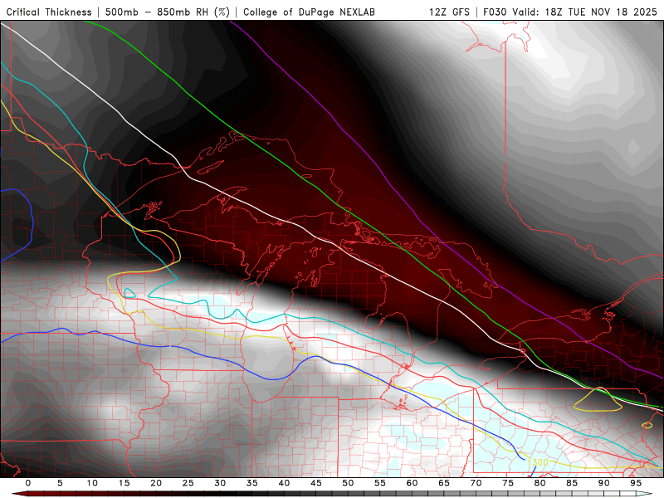Image resolution: width=664 pixels, height=498 pixels.
Task: Click the white right arrow end of color bar
Action: pyautogui.click(x=644, y=494)
